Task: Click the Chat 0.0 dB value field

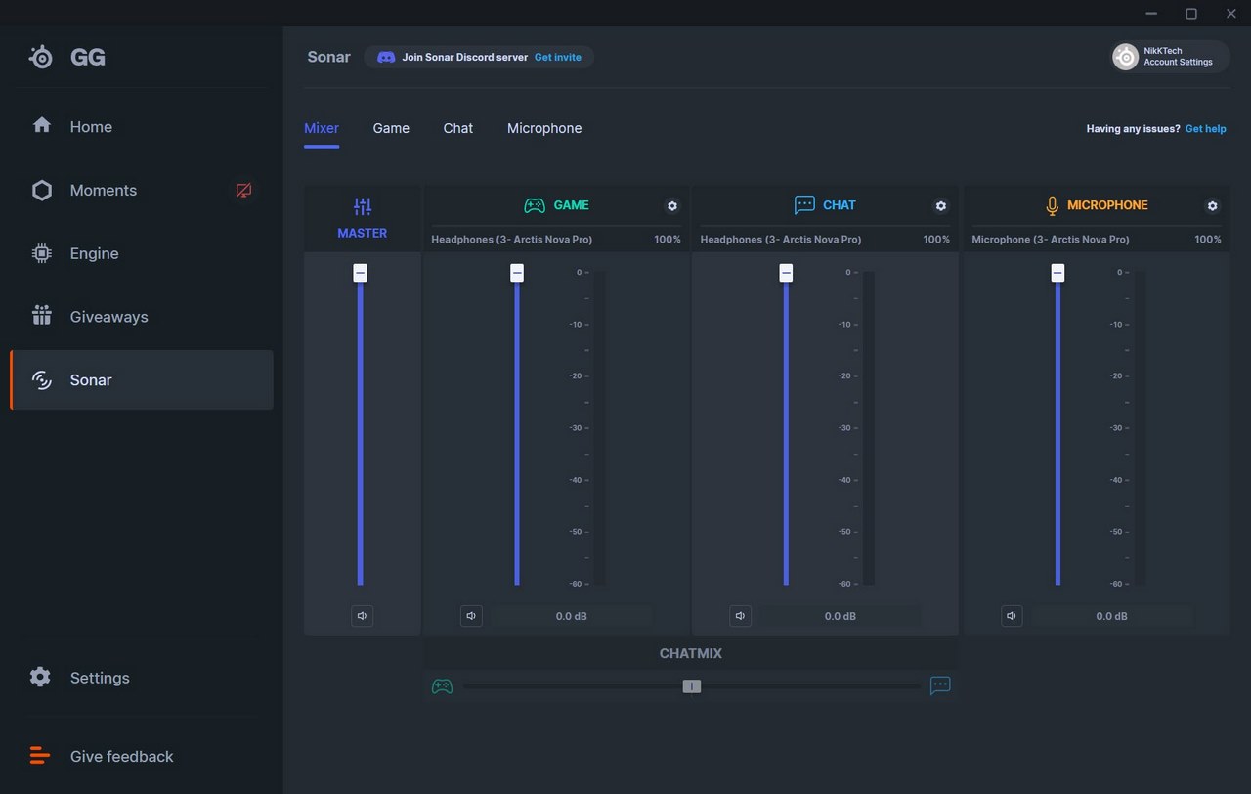Action: coord(840,616)
